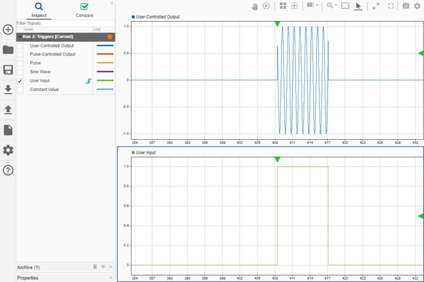Click the NAME column header

pos(29,30)
